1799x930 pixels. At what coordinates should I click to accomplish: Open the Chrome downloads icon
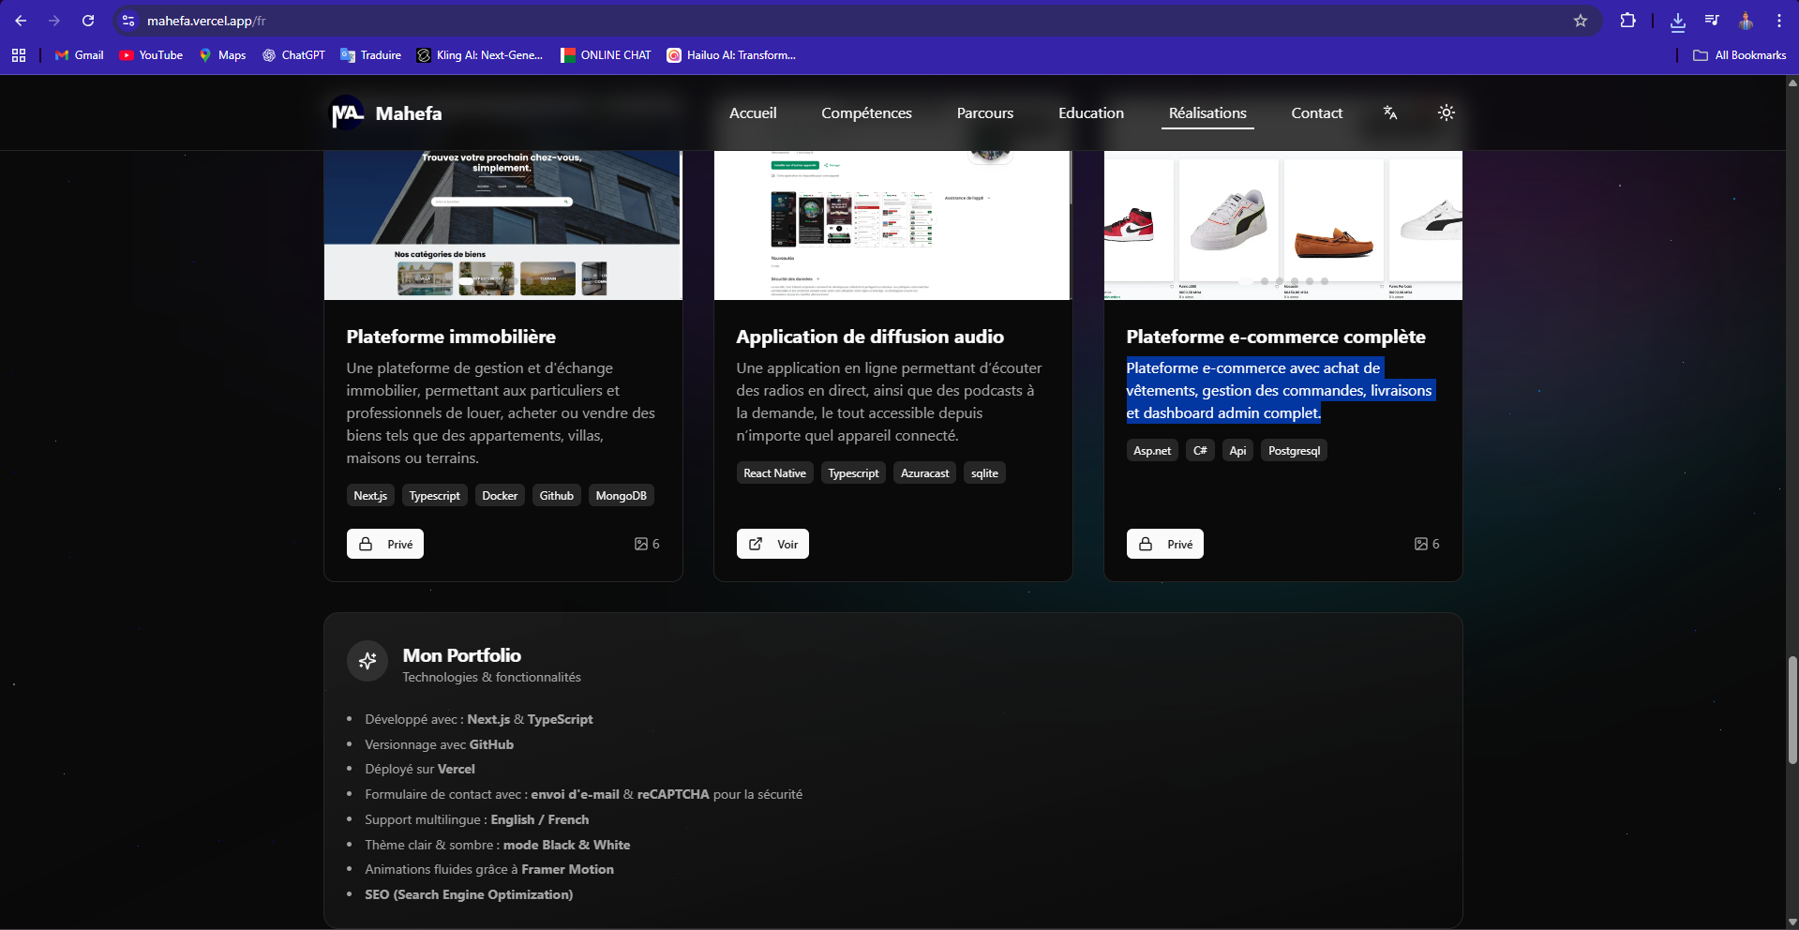tap(1678, 21)
